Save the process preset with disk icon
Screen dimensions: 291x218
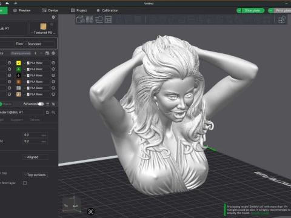coord(47,112)
